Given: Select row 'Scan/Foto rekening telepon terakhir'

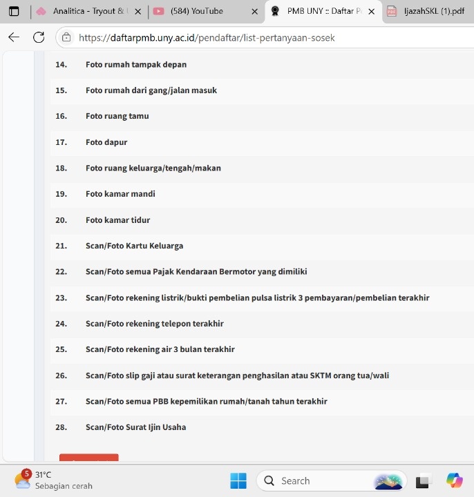Looking at the screenshot, I should point(262,324).
